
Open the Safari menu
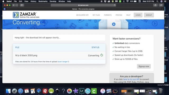(x=9, y=1)
